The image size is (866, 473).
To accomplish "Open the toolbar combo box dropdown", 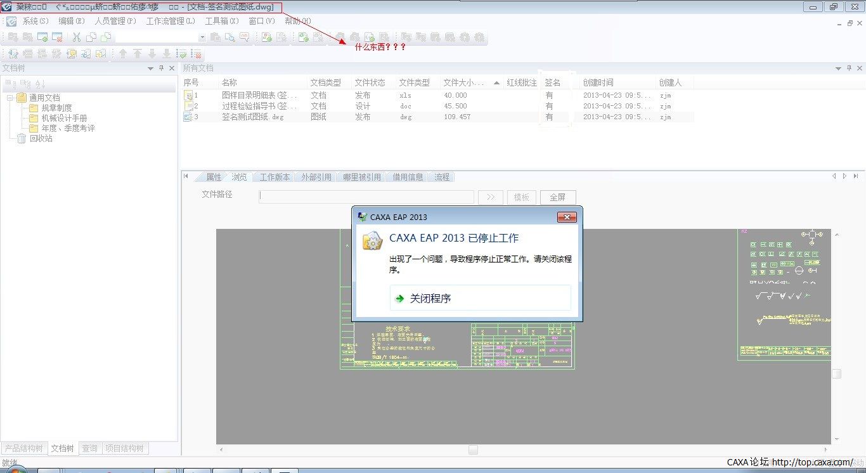I will tap(202, 37).
